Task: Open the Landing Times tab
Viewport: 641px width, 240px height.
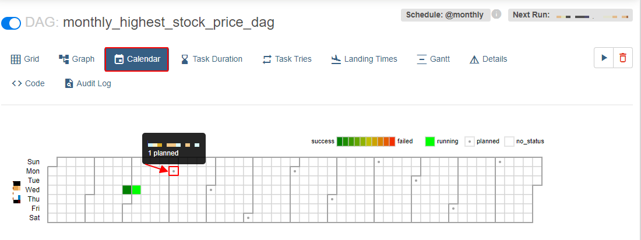Action: tap(364, 59)
